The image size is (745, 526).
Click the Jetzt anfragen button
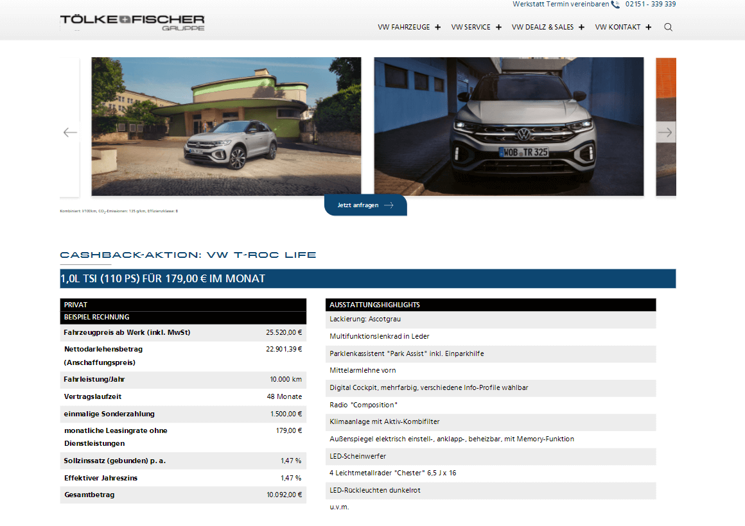365,205
